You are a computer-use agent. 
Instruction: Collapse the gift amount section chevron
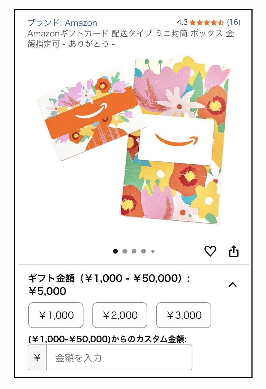pyautogui.click(x=233, y=285)
